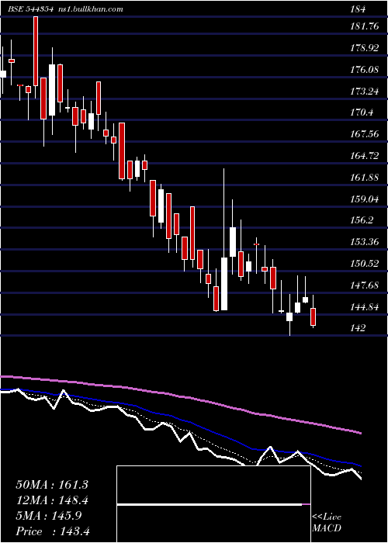Click the 167.56 price axis label
This screenshot has width=388, height=543.
click(365, 134)
